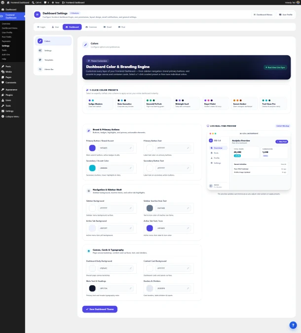This screenshot has width=301, height=333.
Task: Open the site home icon in admin bar
Action: pos(8,2)
